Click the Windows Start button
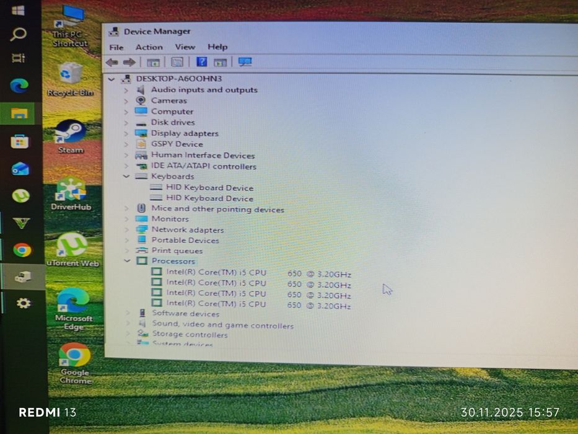Screen dimensions: 578x434 [18, 10]
